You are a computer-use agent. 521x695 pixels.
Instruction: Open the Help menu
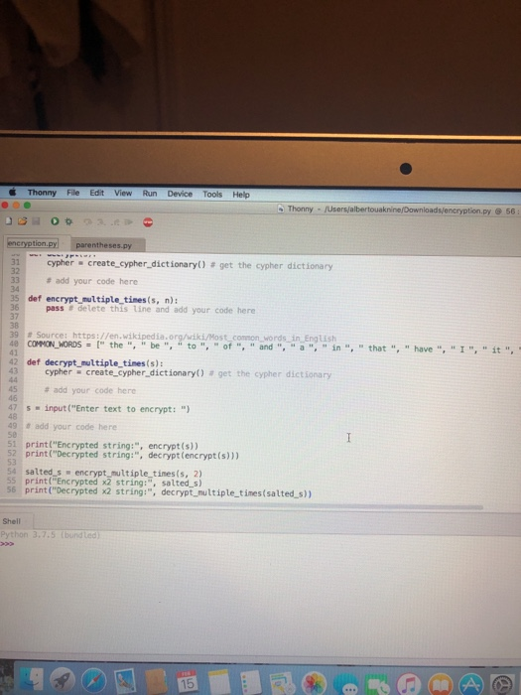(x=241, y=195)
